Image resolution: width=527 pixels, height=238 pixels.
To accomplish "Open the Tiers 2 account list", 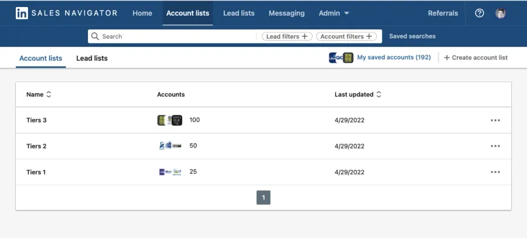I will pos(36,146).
